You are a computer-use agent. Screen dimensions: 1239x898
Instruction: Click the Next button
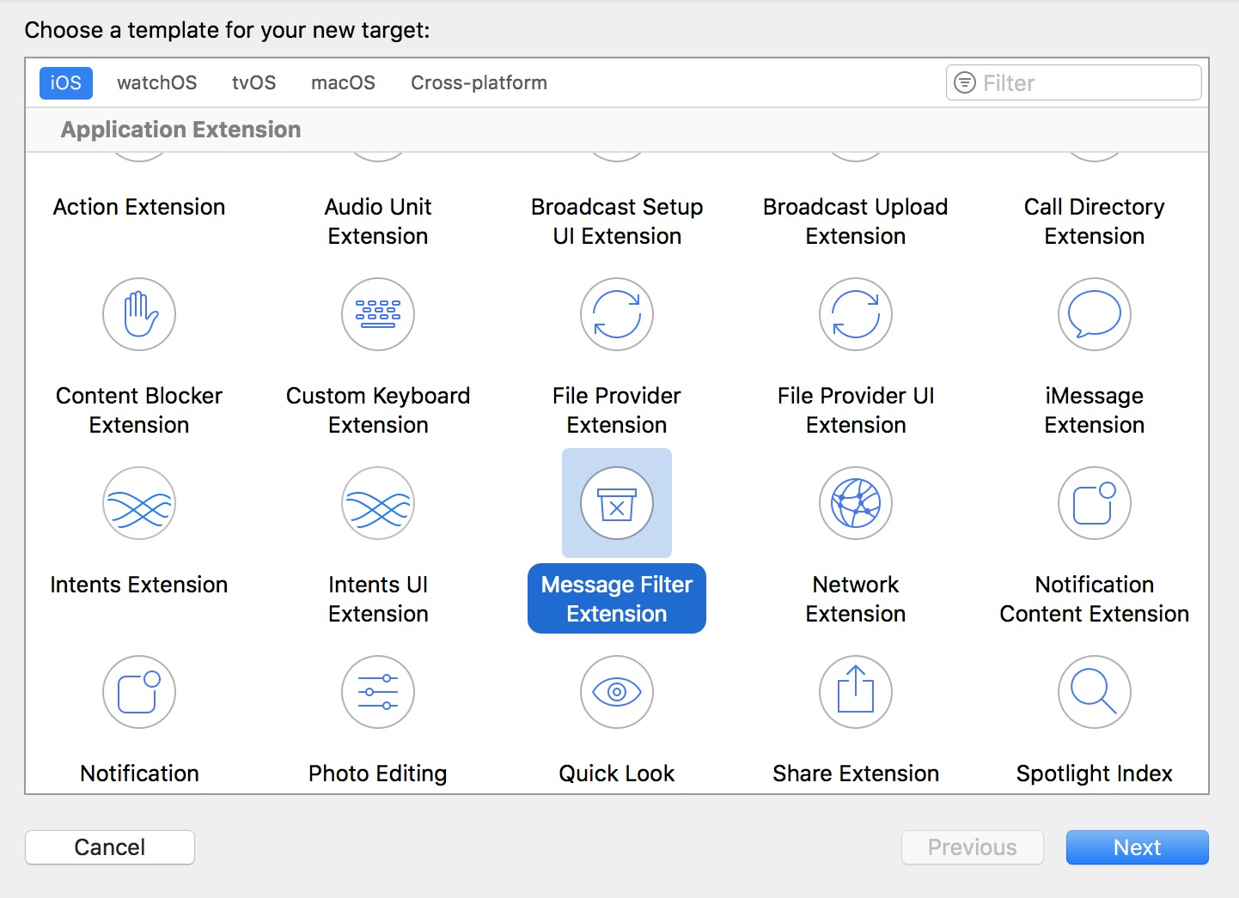coord(1137,847)
